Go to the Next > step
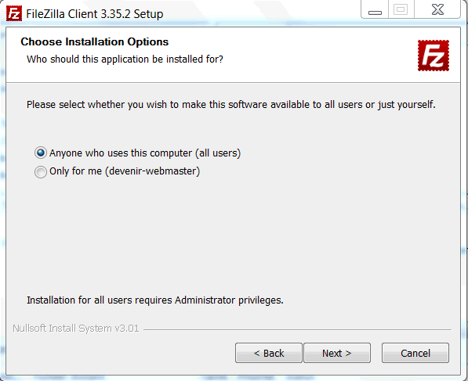 click(x=337, y=353)
